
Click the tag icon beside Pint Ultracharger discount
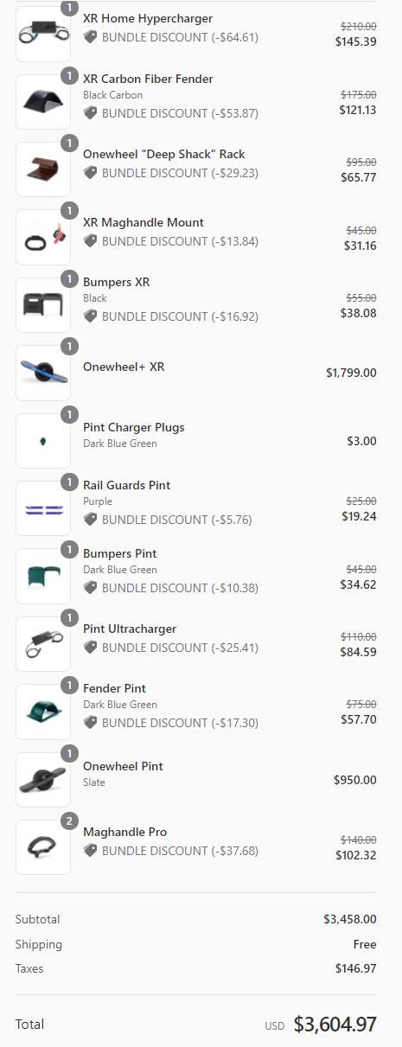[90, 648]
